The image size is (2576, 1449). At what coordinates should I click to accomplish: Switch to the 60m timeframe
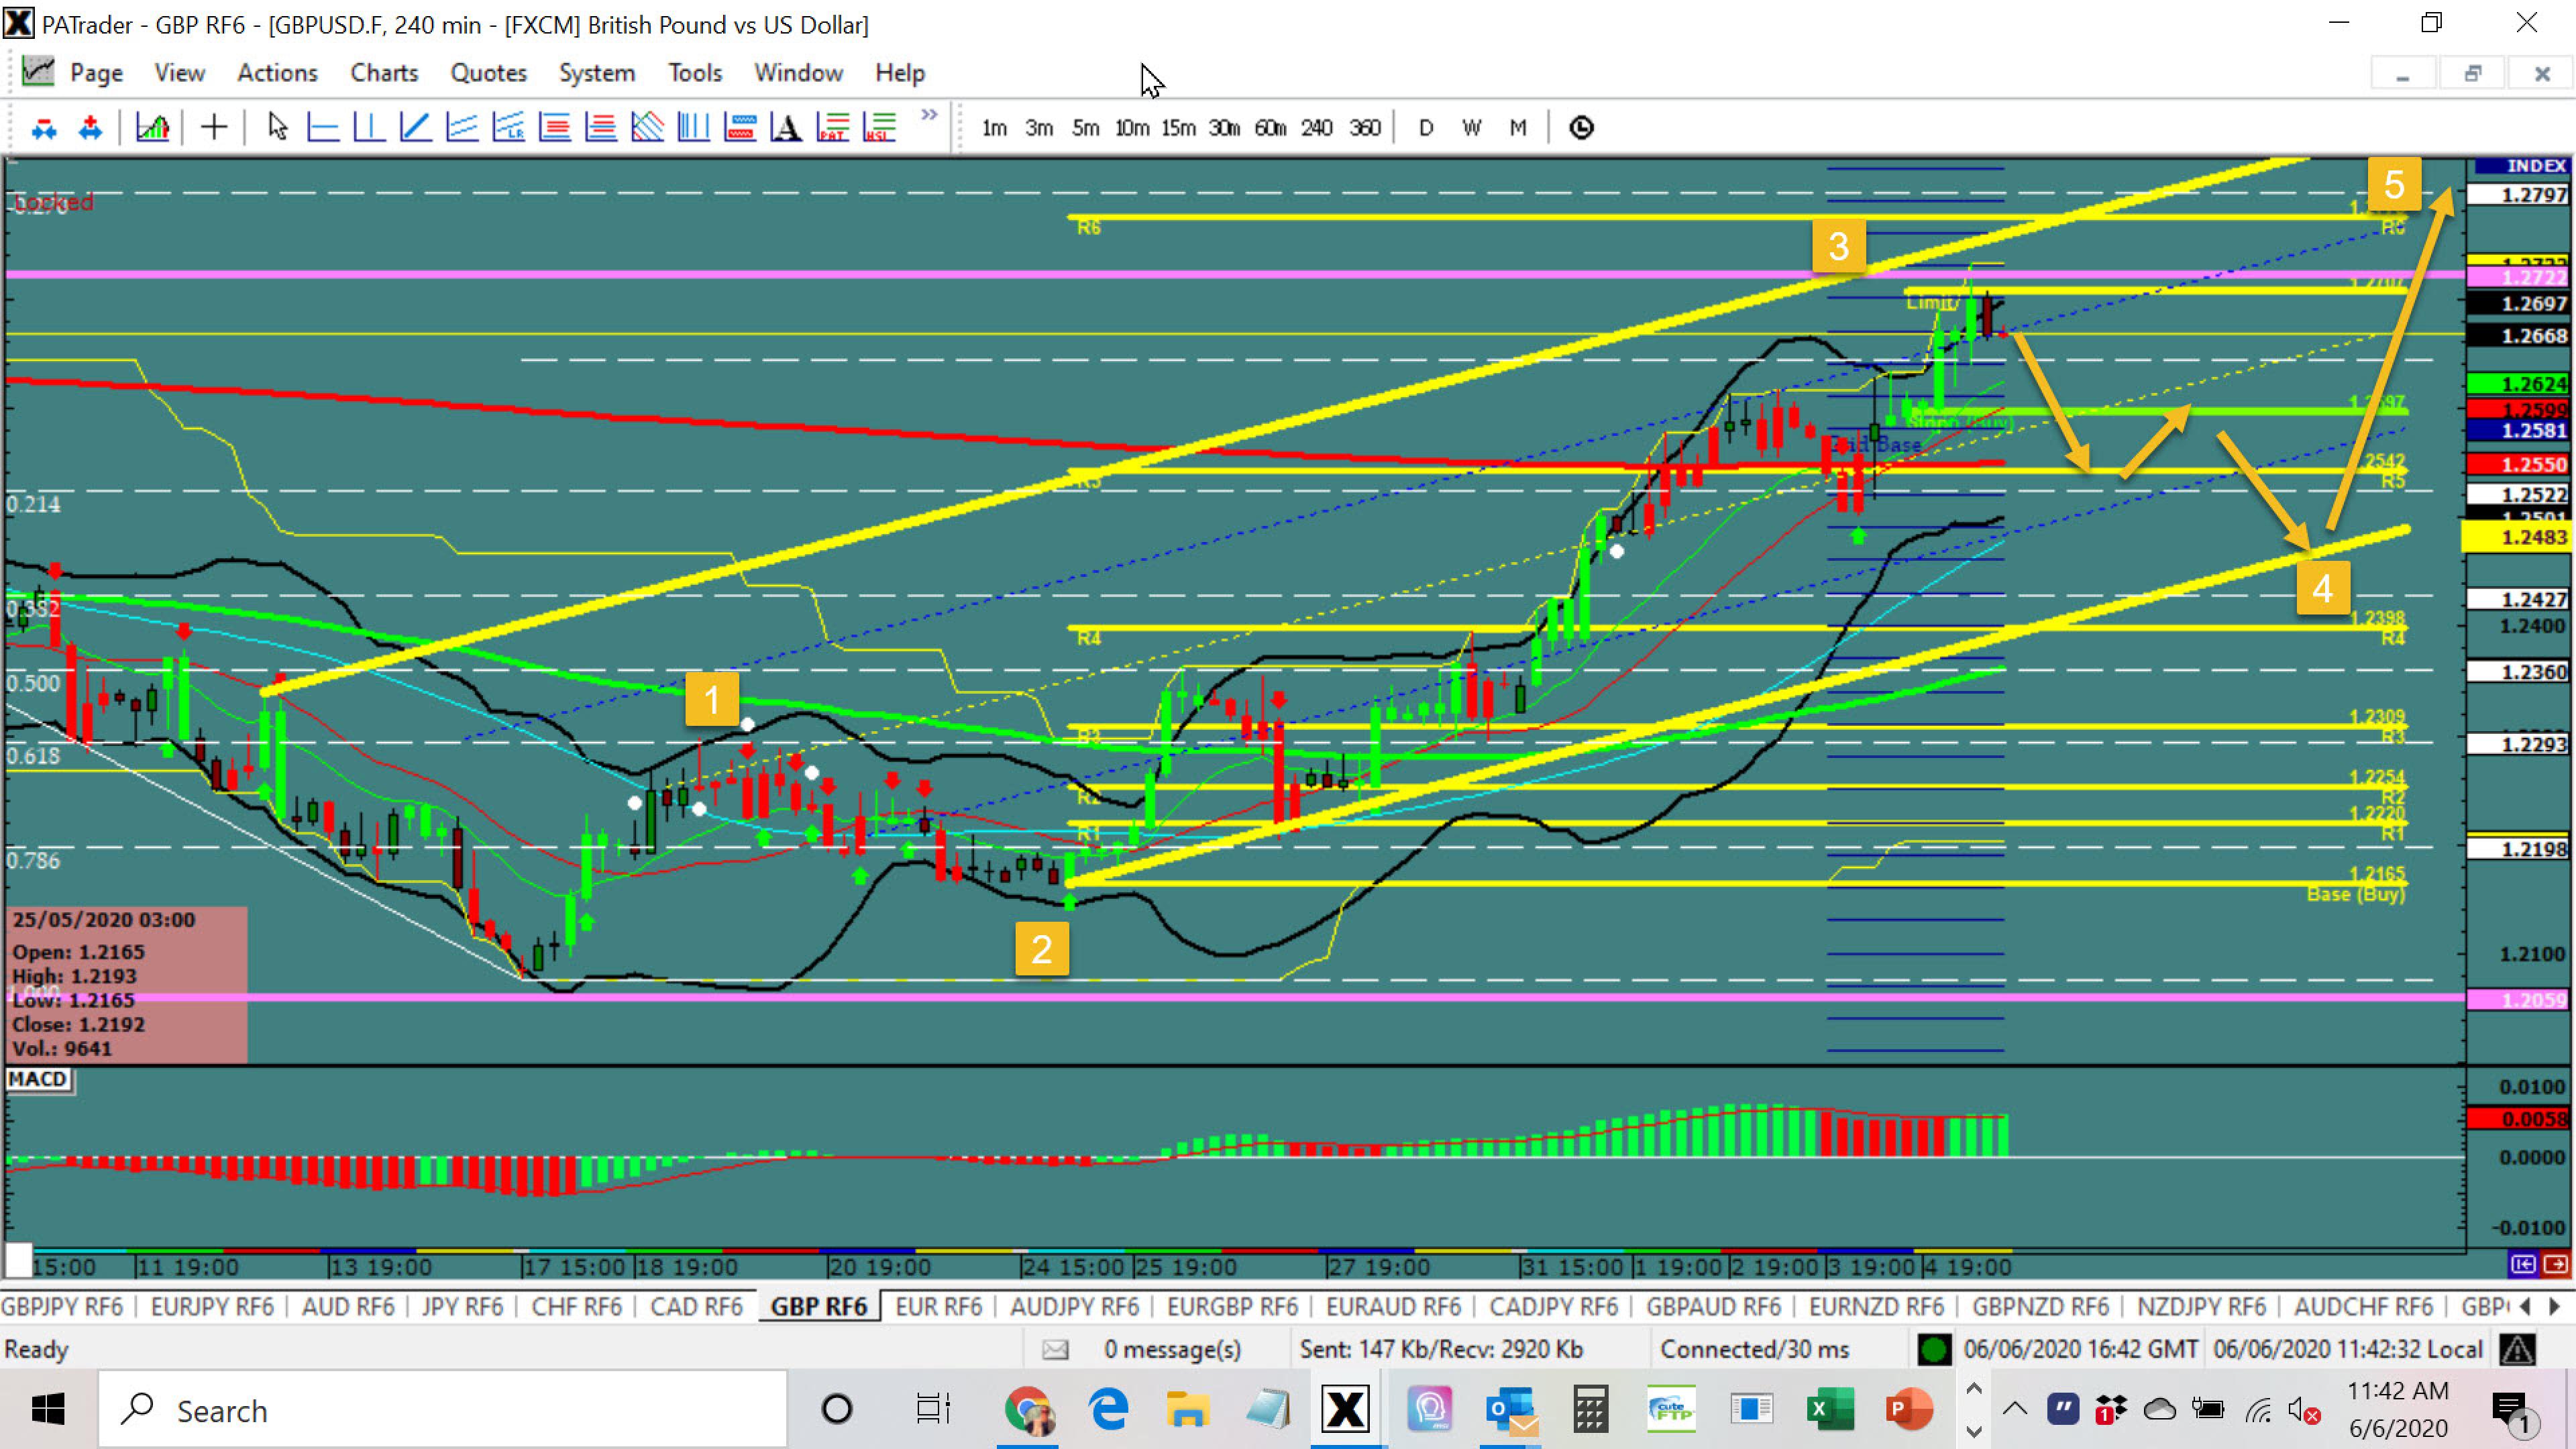1270,128
